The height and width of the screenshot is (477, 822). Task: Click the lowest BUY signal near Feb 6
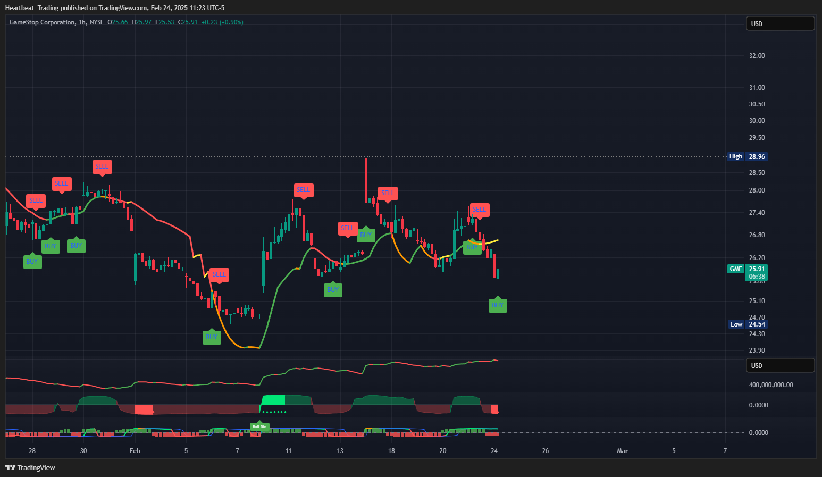coord(212,337)
